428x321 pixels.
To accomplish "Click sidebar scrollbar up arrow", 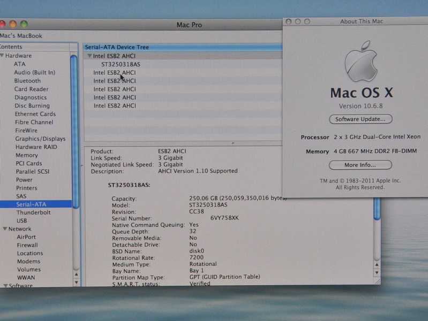I will click(77, 274).
